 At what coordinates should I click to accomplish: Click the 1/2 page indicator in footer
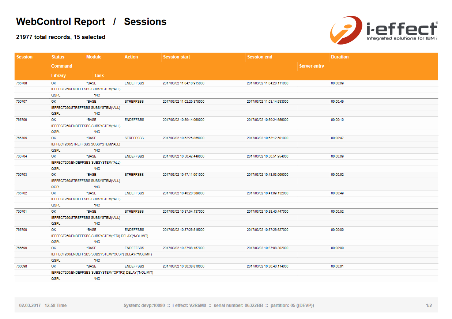[x=429, y=305]
